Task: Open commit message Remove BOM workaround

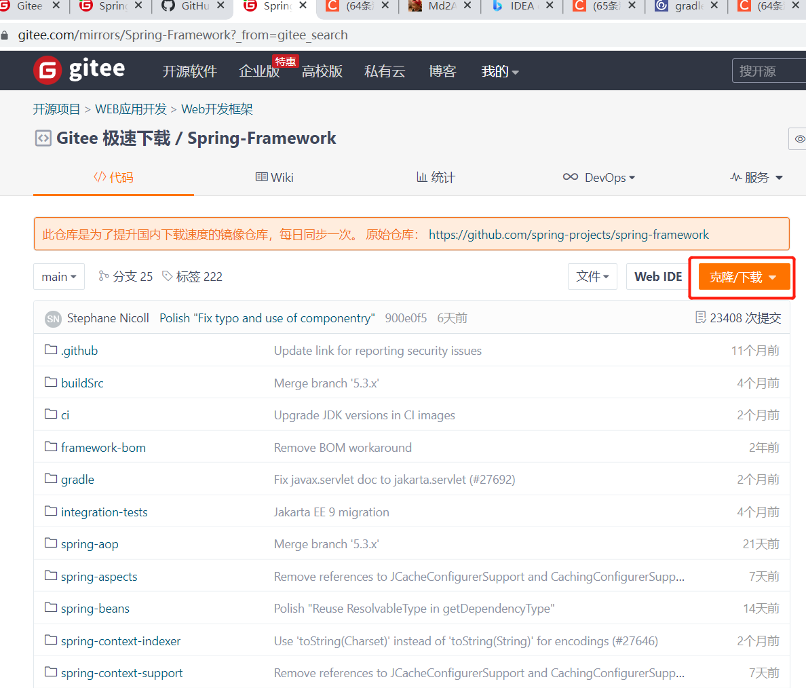Action: [343, 447]
